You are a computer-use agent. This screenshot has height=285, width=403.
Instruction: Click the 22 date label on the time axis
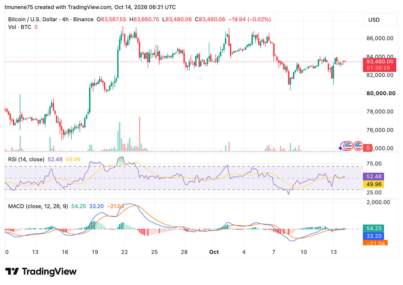point(125,252)
